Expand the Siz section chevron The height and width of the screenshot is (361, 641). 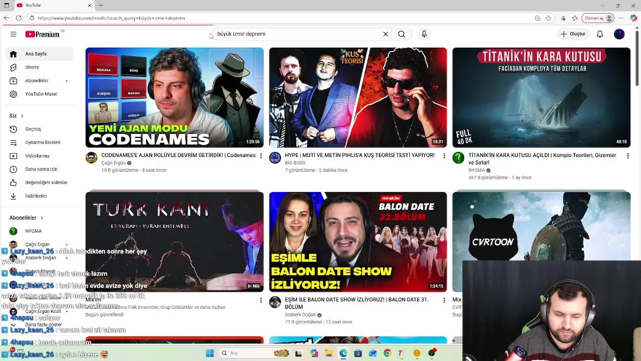tap(22, 116)
